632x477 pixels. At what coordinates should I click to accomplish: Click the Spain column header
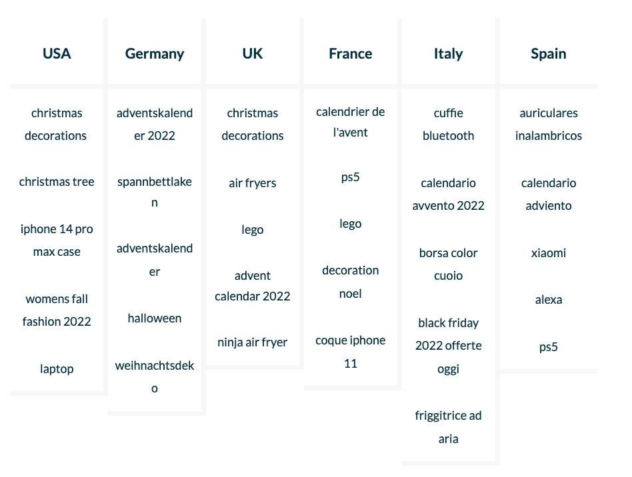click(549, 54)
